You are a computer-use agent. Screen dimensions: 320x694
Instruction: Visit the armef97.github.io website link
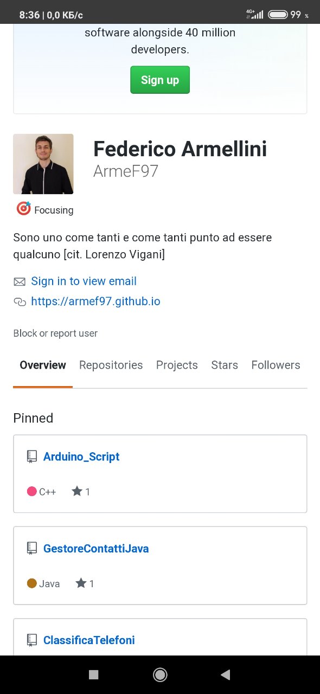click(96, 301)
